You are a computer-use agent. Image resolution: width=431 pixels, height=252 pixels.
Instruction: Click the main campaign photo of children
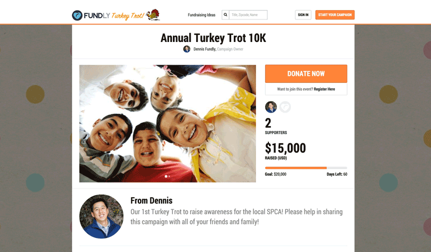pos(168,124)
